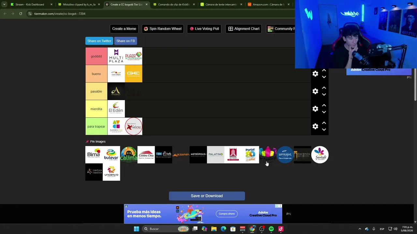
Task: Move the pasable tier row up
Action: (x=324, y=88)
